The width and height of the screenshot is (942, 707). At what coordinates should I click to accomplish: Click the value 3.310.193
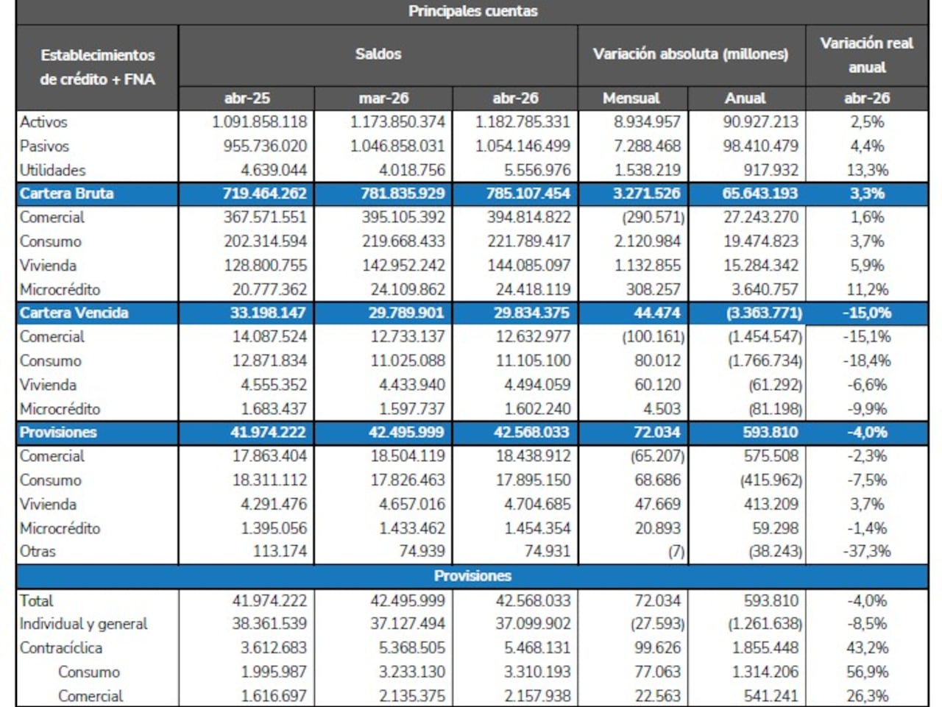click(537, 672)
